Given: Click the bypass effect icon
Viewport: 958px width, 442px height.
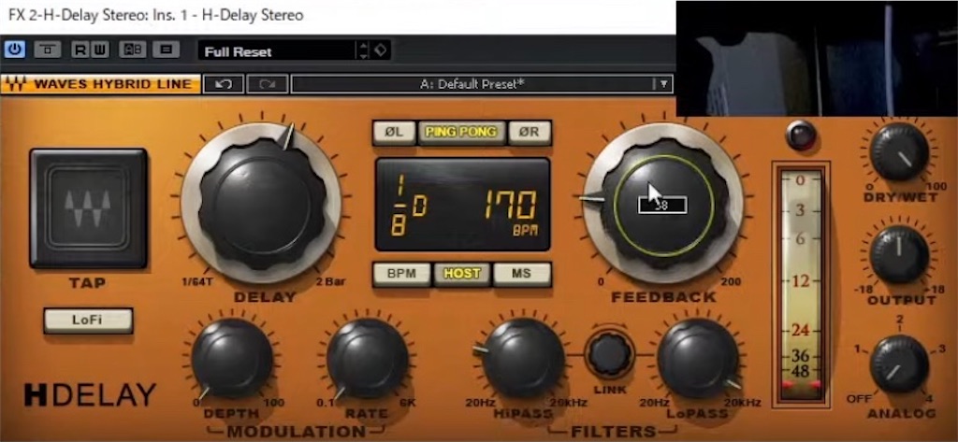Looking at the screenshot, I should 47,50.
